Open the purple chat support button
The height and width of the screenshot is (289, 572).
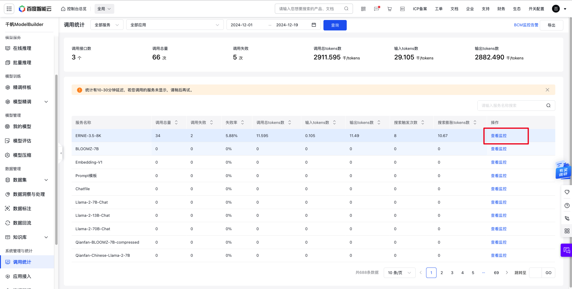[566, 250]
